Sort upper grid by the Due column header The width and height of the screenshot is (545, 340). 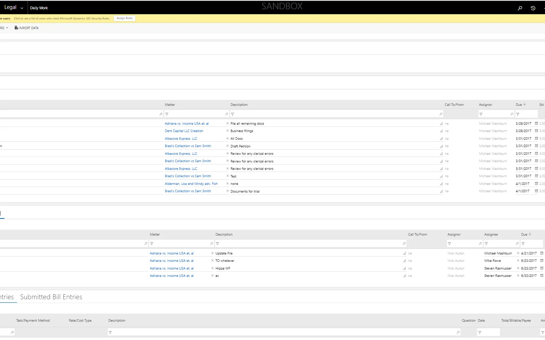click(x=520, y=105)
